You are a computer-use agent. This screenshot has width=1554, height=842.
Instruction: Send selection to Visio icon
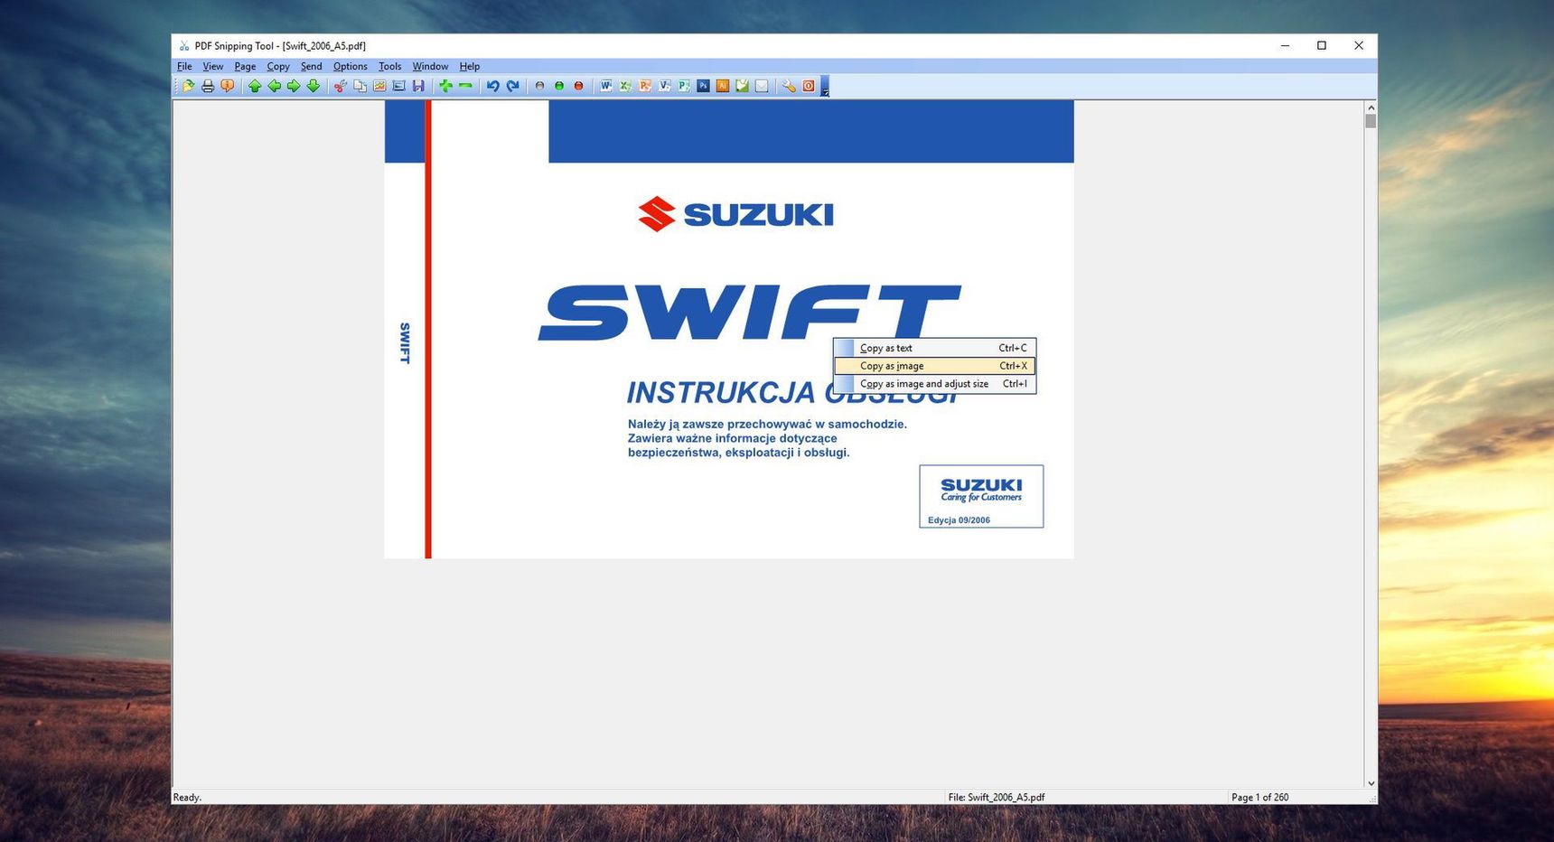[x=665, y=86]
